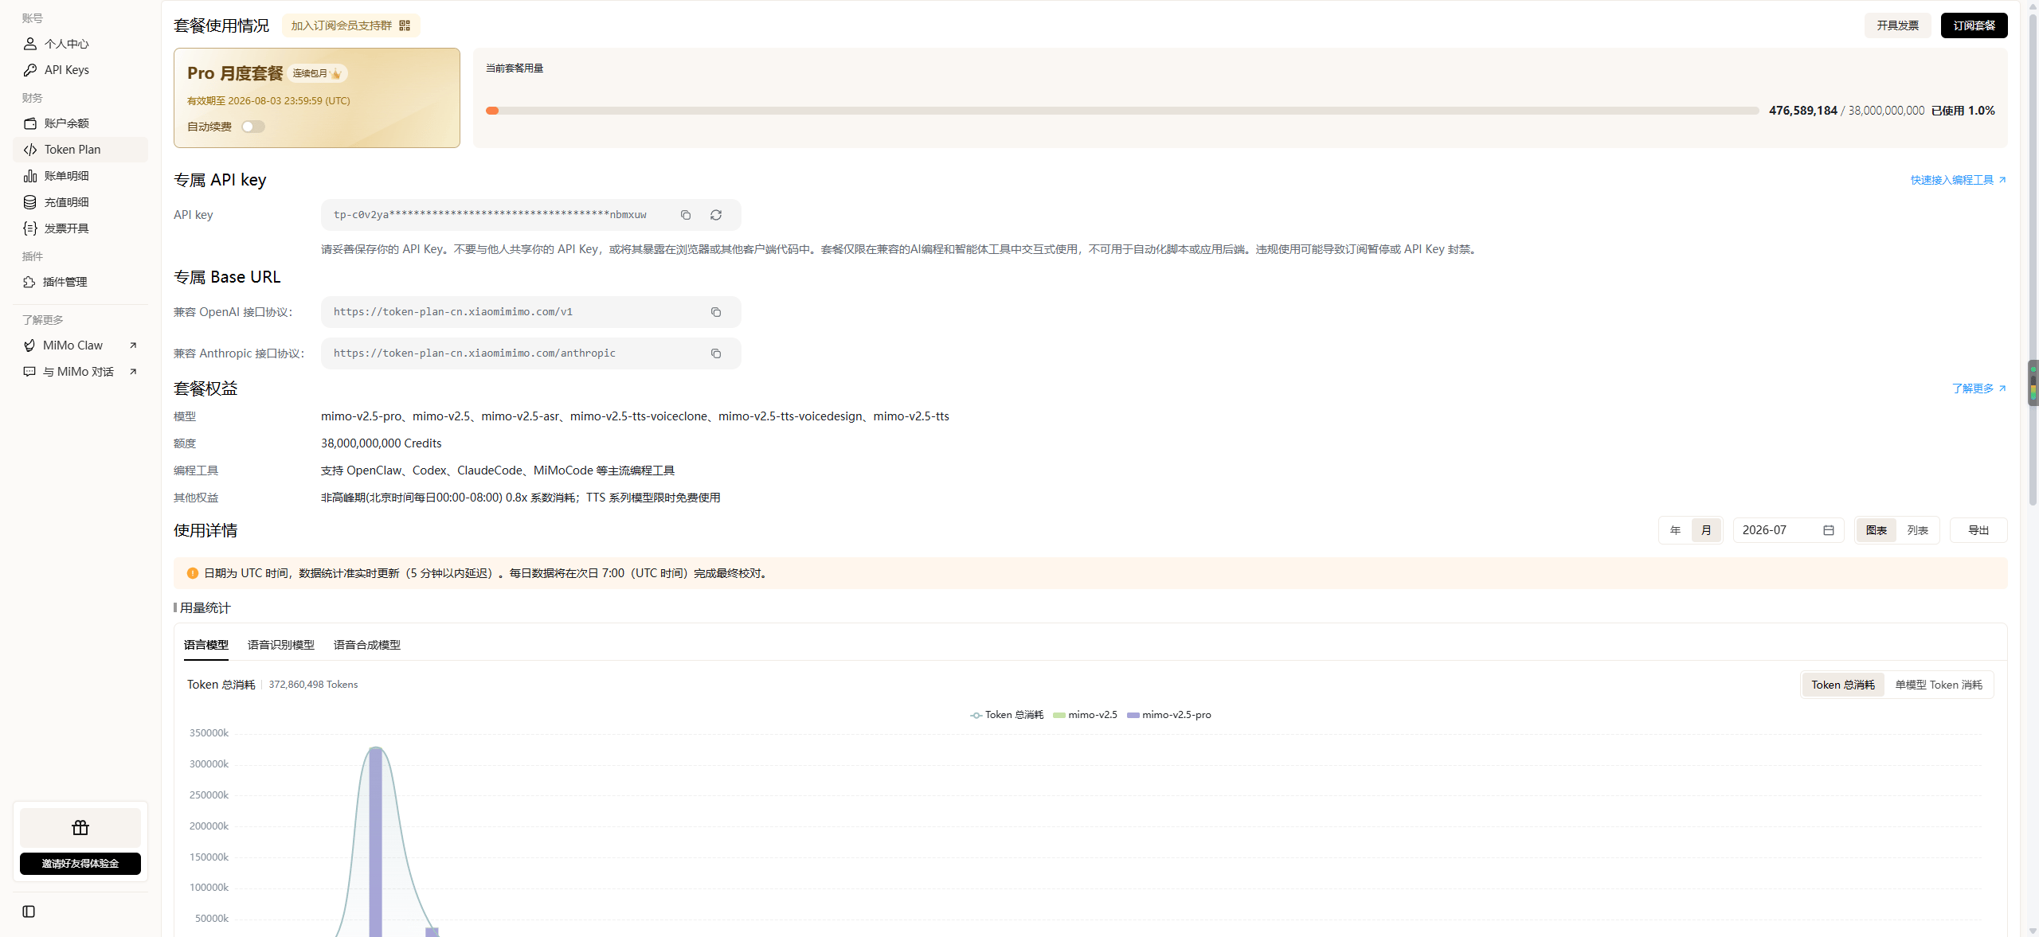Click the code icon beside Token Plan
The height and width of the screenshot is (937, 2039).
click(x=30, y=150)
